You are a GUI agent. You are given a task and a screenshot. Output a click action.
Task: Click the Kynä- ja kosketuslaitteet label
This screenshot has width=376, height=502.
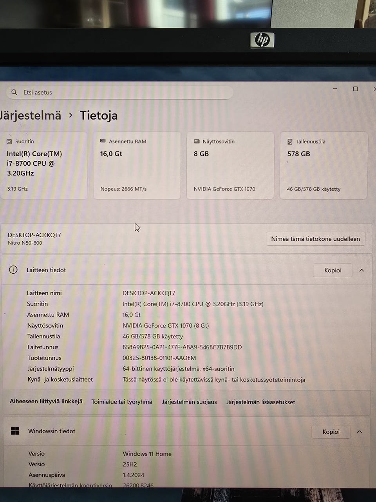click(x=60, y=379)
